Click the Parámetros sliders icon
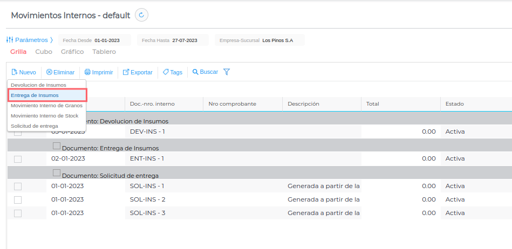512x249 pixels. click(9, 40)
